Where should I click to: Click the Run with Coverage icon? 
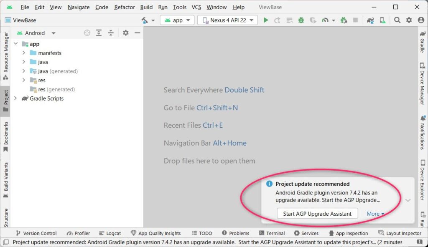pyautogui.click(x=313, y=20)
